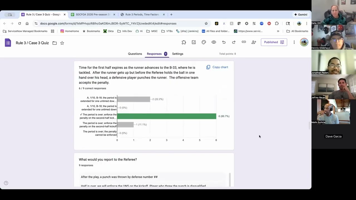Add collaborators with the person-plus icon
Viewport: 356px width, 200px height.
(254, 42)
